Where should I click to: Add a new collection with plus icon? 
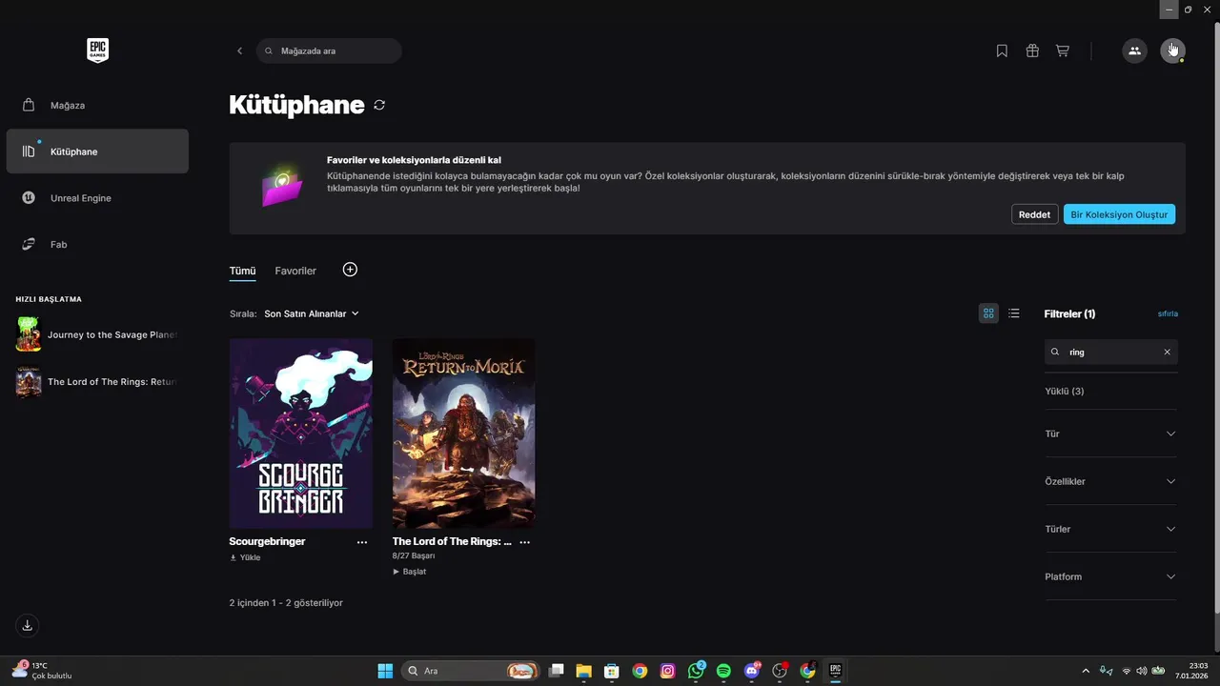tap(350, 270)
